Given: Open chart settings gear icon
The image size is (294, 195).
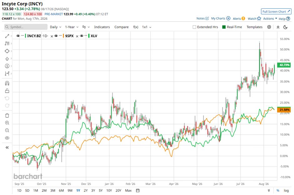Looking at the screenshot, I should click(x=269, y=27).
